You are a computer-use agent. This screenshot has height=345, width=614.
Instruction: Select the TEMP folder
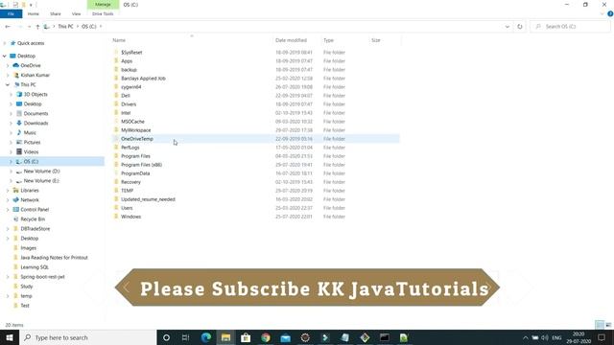point(127,191)
